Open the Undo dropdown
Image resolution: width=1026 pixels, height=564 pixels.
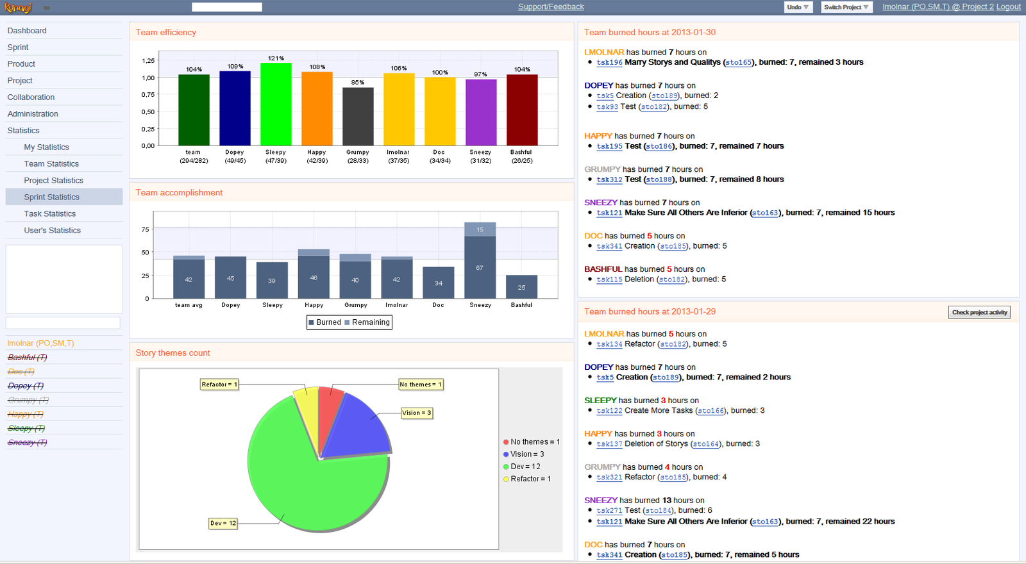[x=798, y=7]
